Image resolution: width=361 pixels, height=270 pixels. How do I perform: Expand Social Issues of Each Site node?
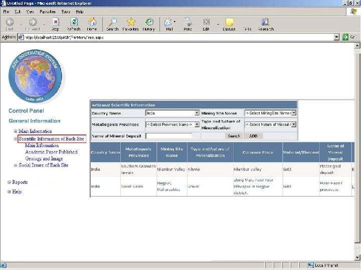[x=16, y=165]
